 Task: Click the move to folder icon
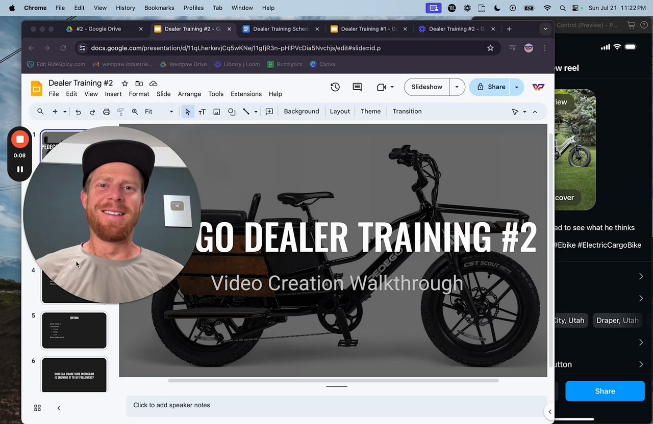point(139,83)
